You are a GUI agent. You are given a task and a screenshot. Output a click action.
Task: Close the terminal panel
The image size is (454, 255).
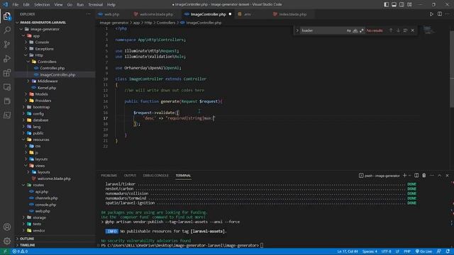coord(447,176)
